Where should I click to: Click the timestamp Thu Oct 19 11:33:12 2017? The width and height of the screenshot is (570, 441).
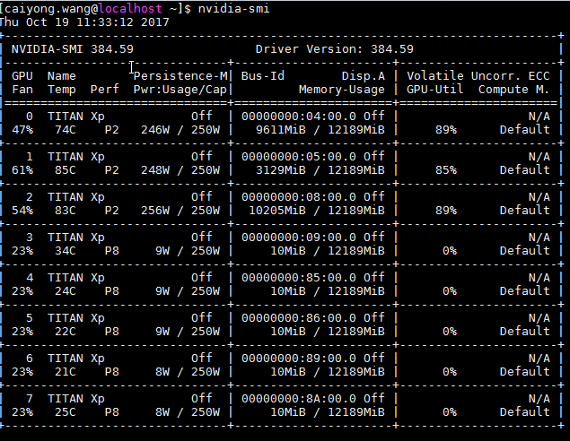coord(84,22)
